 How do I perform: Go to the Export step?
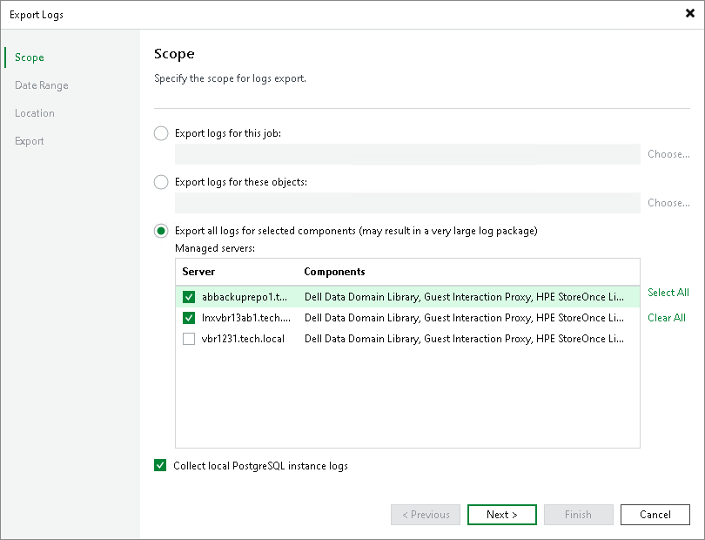(x=30, y=141)
